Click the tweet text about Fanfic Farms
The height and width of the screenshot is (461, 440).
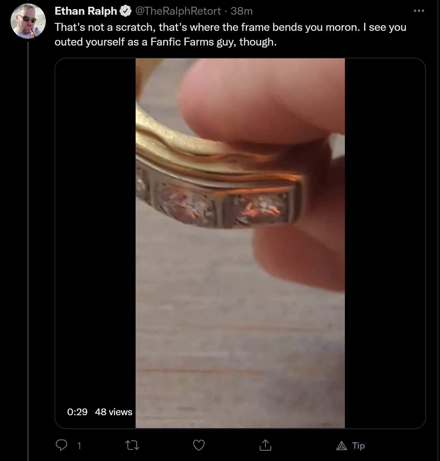(x=230, y=34)
